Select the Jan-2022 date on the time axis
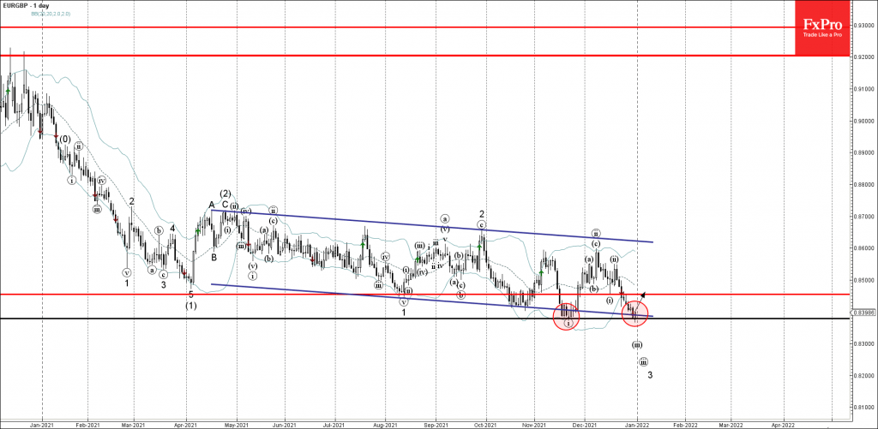 coord(635,423)
